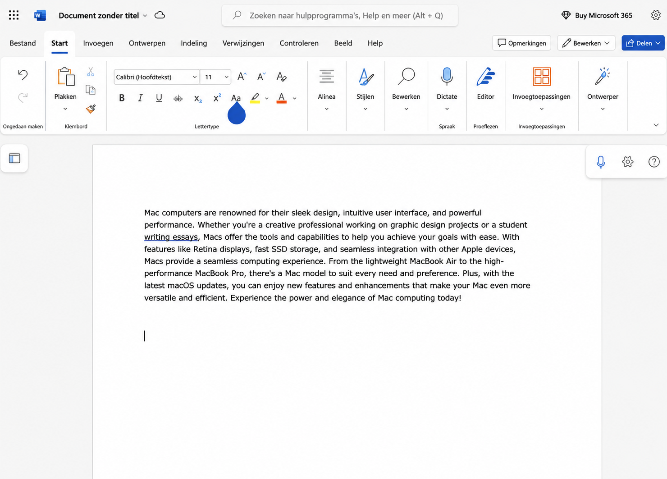Open dictation help question mark
The image size is (667, 479).
[654, 162]
